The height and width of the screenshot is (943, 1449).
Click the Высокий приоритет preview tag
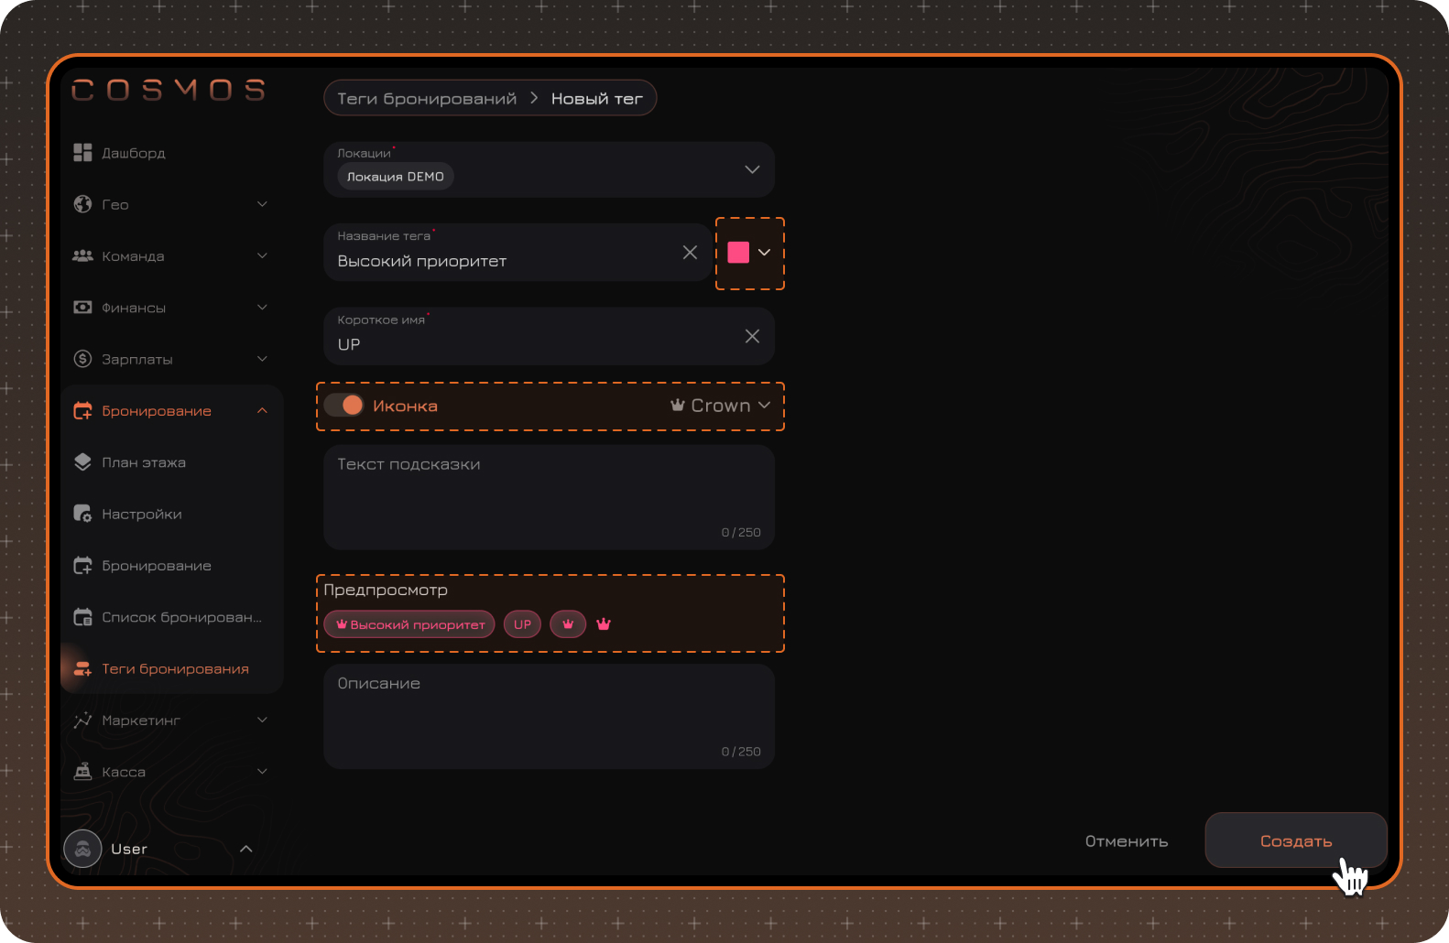[409, 624]
